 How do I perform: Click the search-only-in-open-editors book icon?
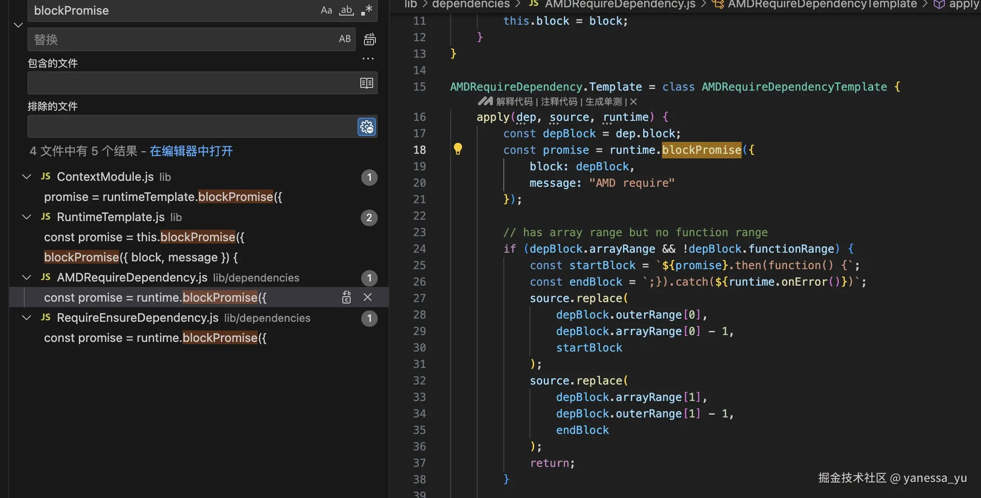[367, 83]
